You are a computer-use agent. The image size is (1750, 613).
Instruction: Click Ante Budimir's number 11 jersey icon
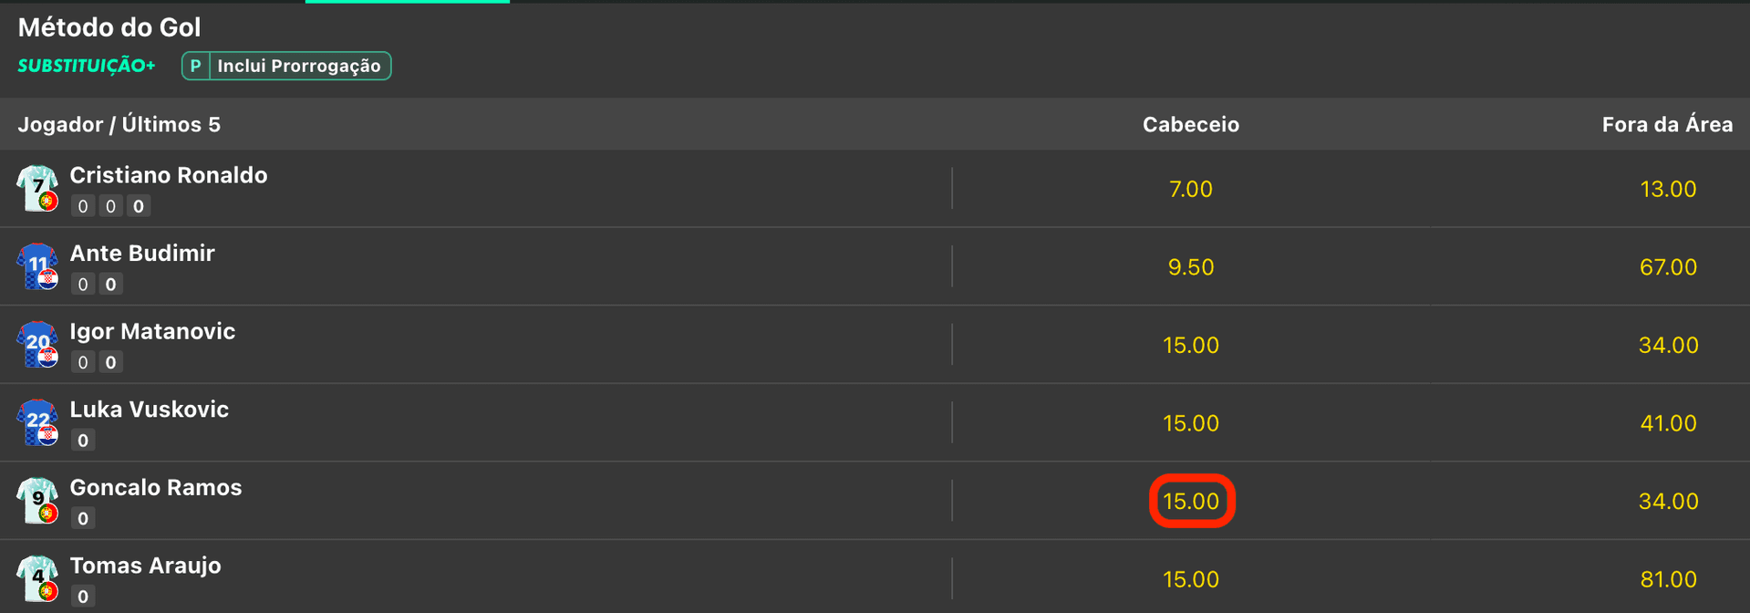[37, 266]
